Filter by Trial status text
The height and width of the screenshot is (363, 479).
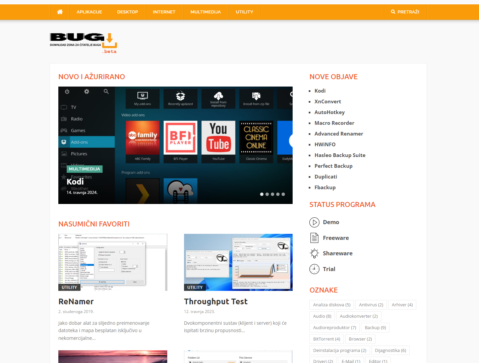(x=329, y=269)
